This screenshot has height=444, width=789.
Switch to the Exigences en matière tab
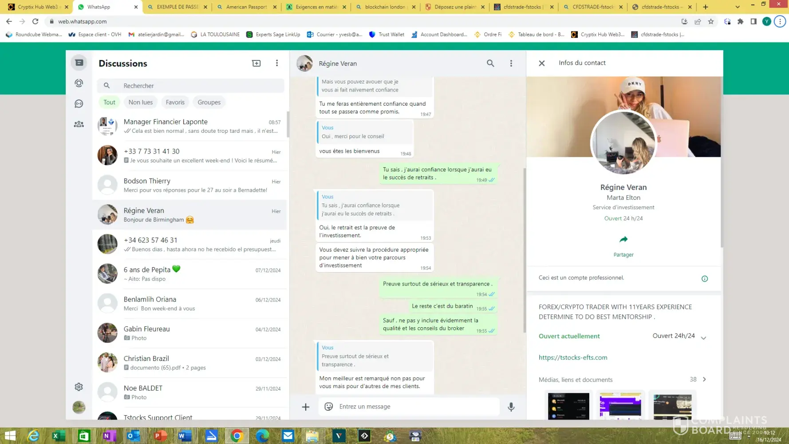[316, 7]
